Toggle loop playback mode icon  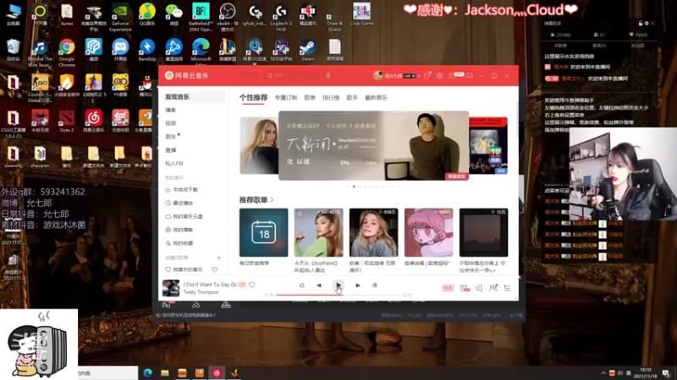(302, 285)
